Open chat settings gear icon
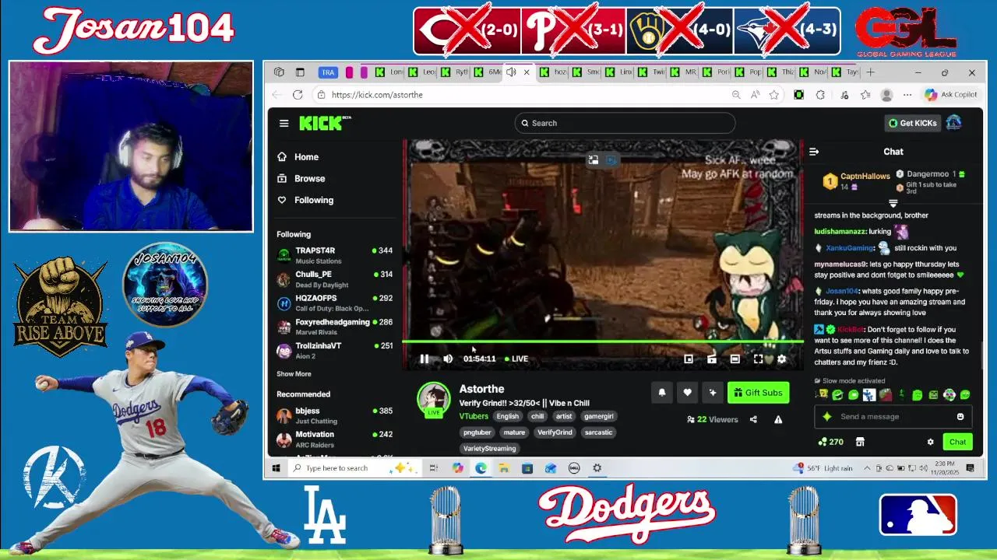 [x=930, y=442]
